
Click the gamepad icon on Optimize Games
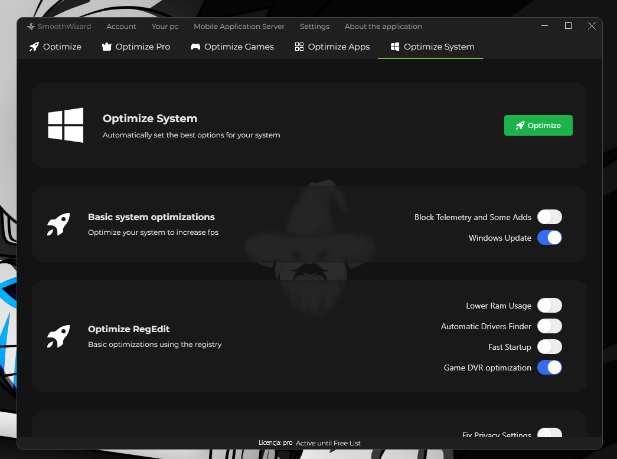tap(195, 47)
